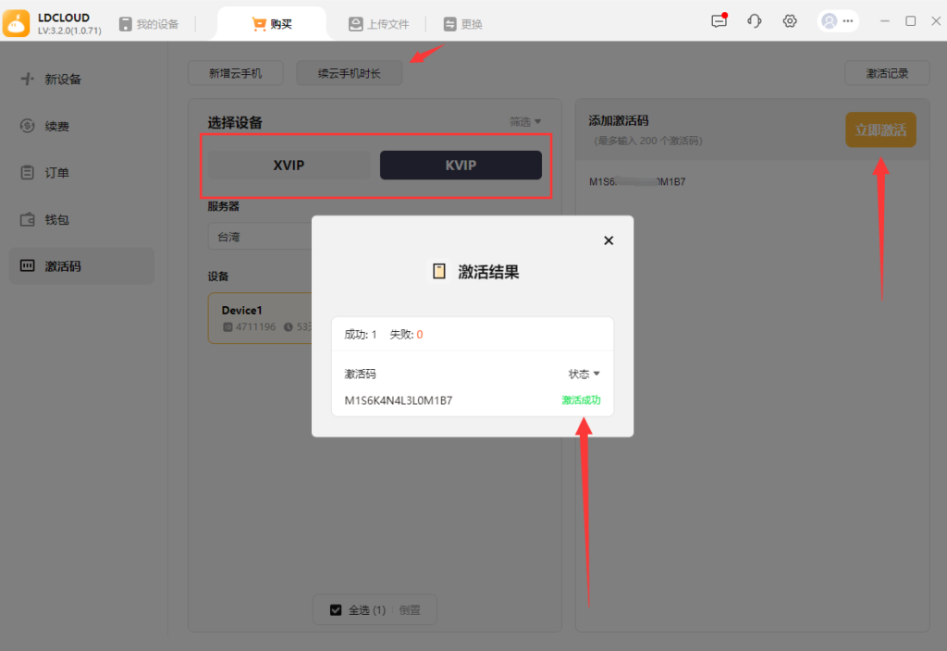Expand the 状态 status dropdown
Screen dimensions: 947x651
[x=584, y=375]
